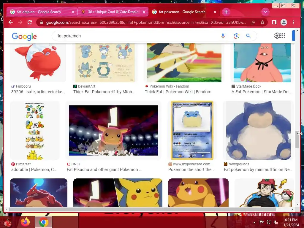This screenshot has height=228, width=304.
Task: Share this page icon in address bar
Action: [x=253, y=23]
